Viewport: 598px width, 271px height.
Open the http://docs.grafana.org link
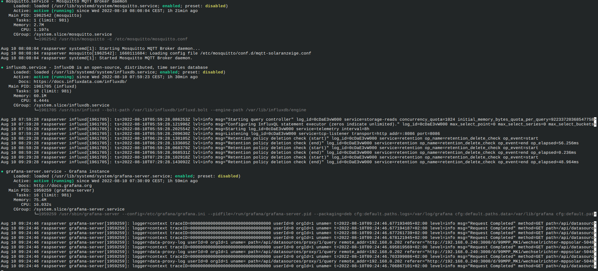tap(63, 186)
